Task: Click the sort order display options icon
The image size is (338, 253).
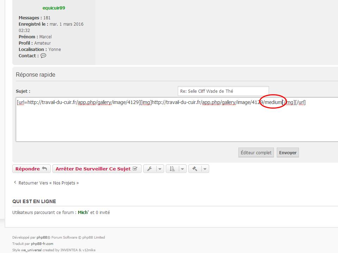Action: click(172, 169)
